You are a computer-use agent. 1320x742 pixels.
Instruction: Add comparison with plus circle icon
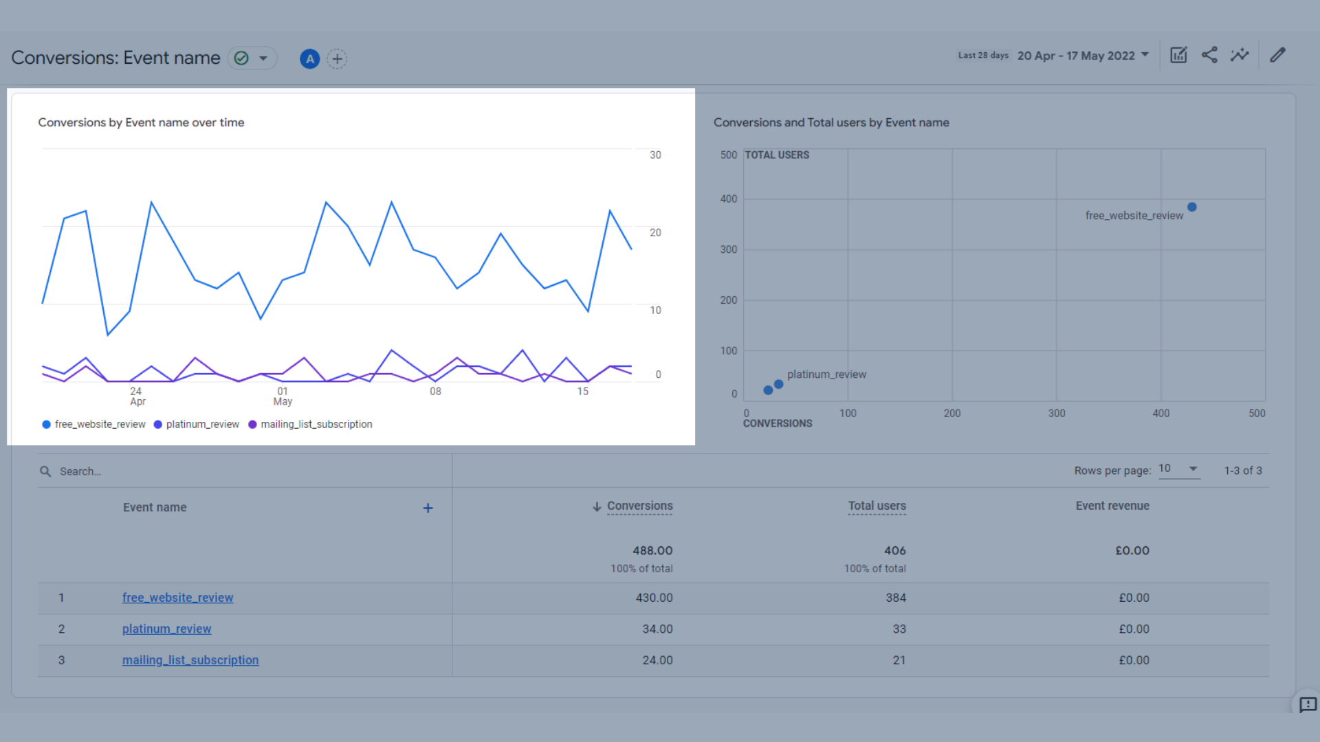[337, 59]
